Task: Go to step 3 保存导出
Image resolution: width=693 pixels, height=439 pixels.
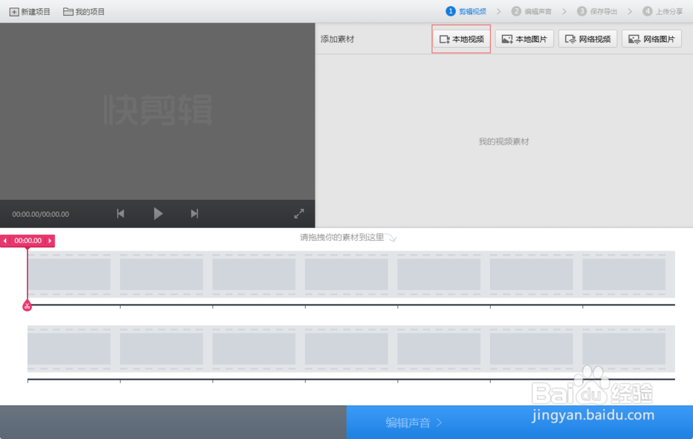Action: point(597,12)
